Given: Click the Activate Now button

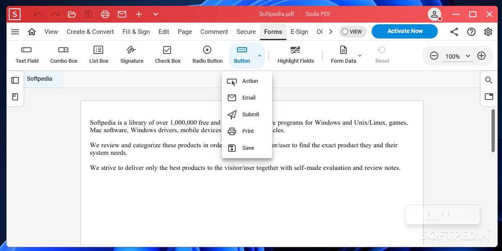Looking at the screenshot, I should 405,31.
